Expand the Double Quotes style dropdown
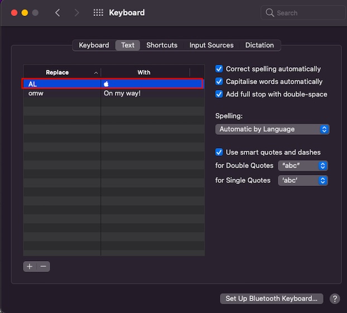The width and height of the screenshot is (347, 313). coord(302,165)
